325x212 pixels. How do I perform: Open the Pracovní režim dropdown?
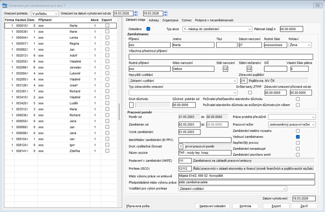tap(292, 125)
